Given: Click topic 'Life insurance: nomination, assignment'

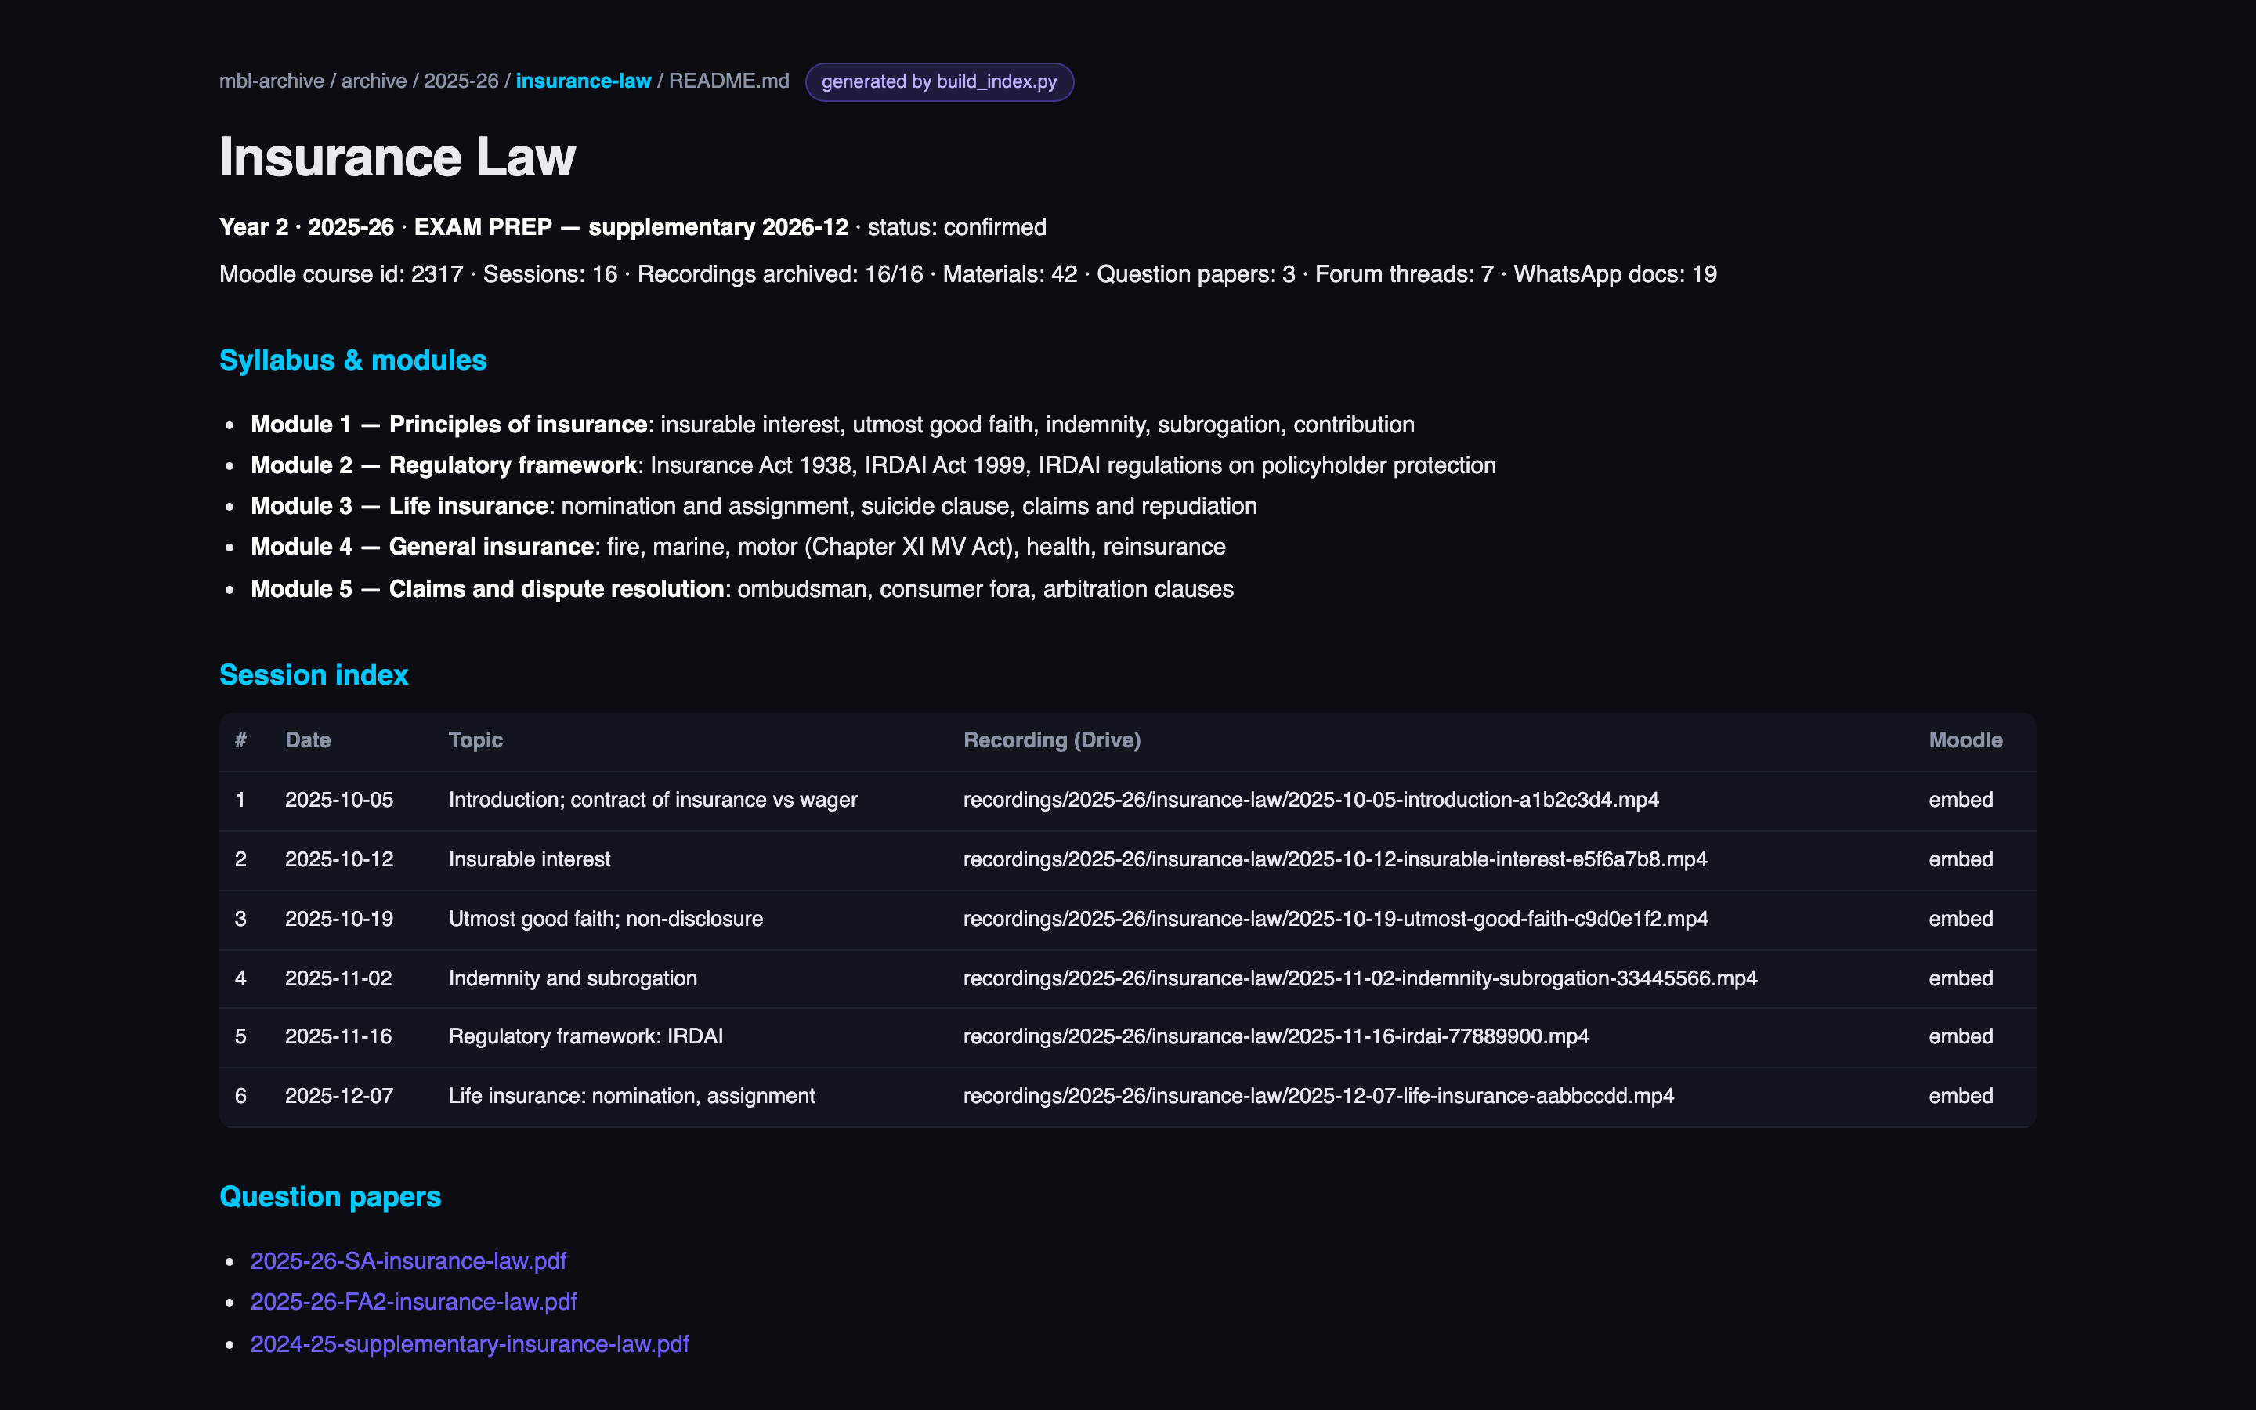Looking at the screenshot, I should [x=631, y=1096].
